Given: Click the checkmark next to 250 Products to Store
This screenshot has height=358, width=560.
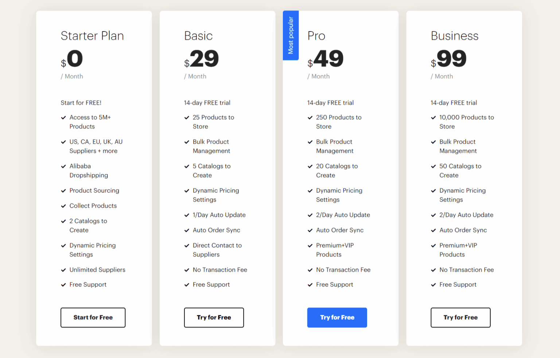Looking at the screenshot, I should [310, 118].
